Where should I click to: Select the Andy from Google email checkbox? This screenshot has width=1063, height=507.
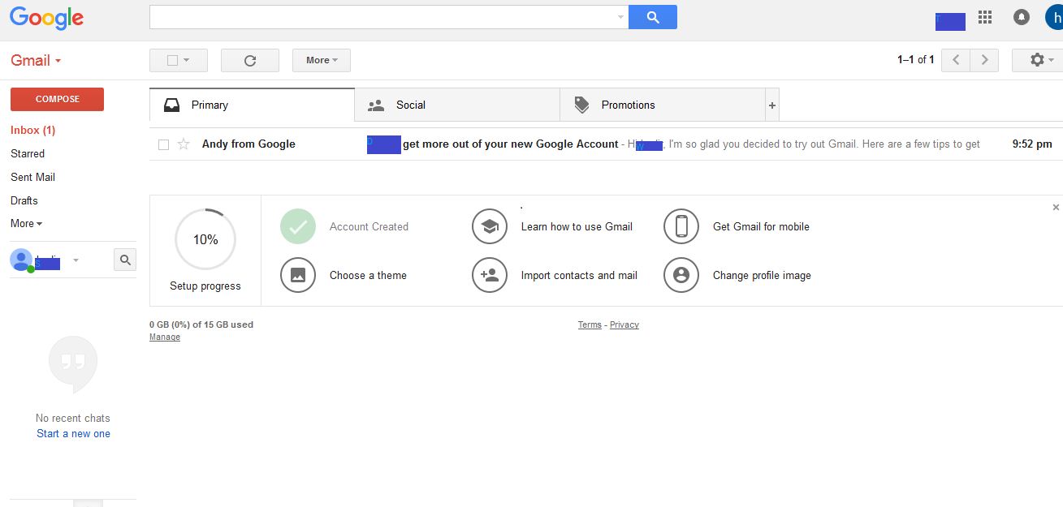coord(163,144)
